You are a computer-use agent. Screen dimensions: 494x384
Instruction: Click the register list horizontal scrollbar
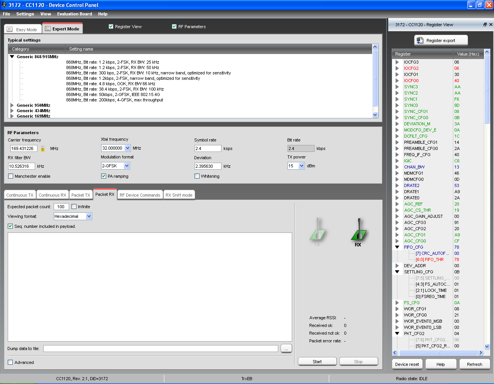(438, 353)
